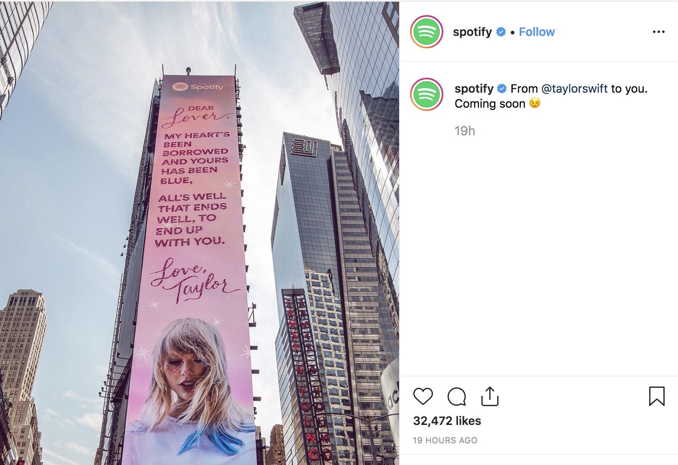Click the winking emoji in the caption
This screenshot has height=465, width=678.
(x=535, y=103)
